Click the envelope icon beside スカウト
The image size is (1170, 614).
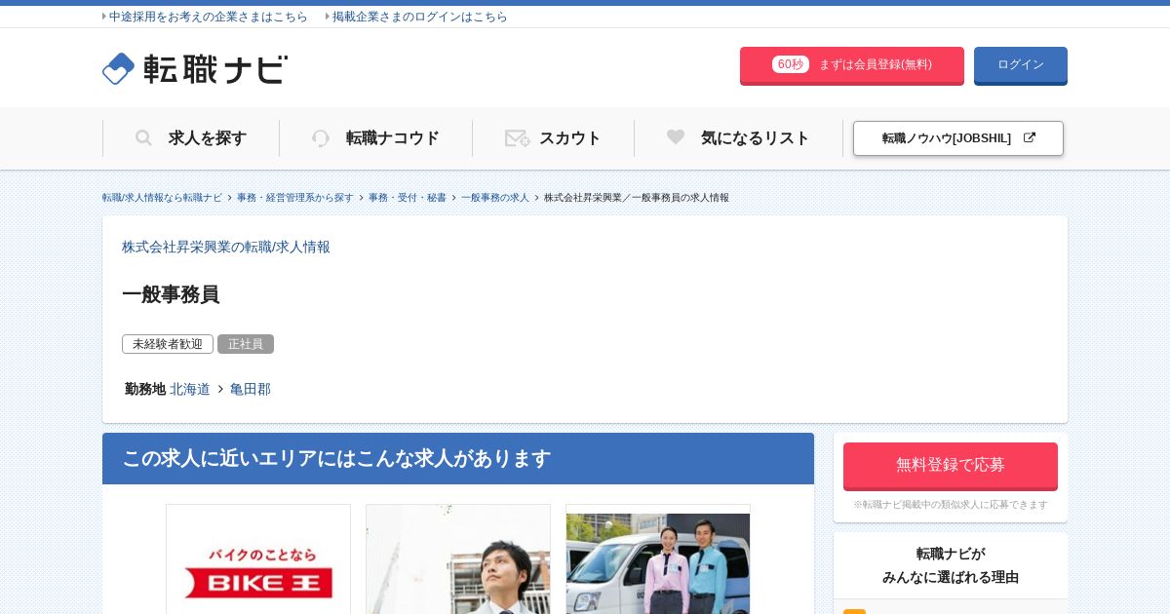pyautogui.click(x=517, y=138)
